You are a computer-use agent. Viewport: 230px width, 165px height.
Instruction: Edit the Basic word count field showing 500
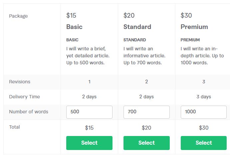click(x=89, y=112)
